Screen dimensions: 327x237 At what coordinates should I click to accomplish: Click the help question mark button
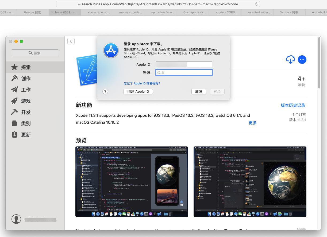105,91
